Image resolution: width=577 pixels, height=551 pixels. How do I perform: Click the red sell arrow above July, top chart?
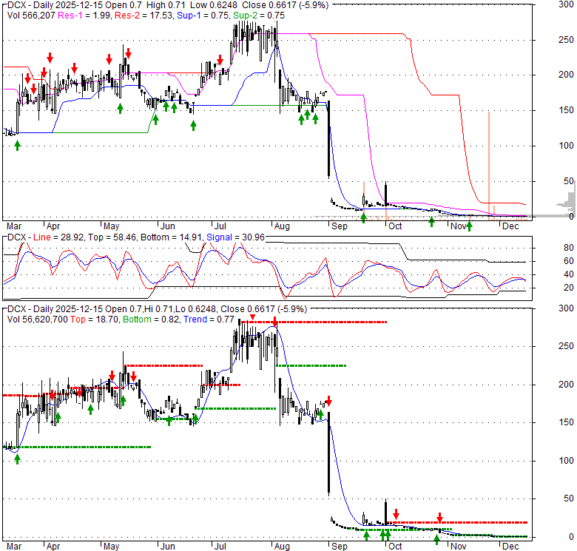pyautogui.click(x=220, y=60)
